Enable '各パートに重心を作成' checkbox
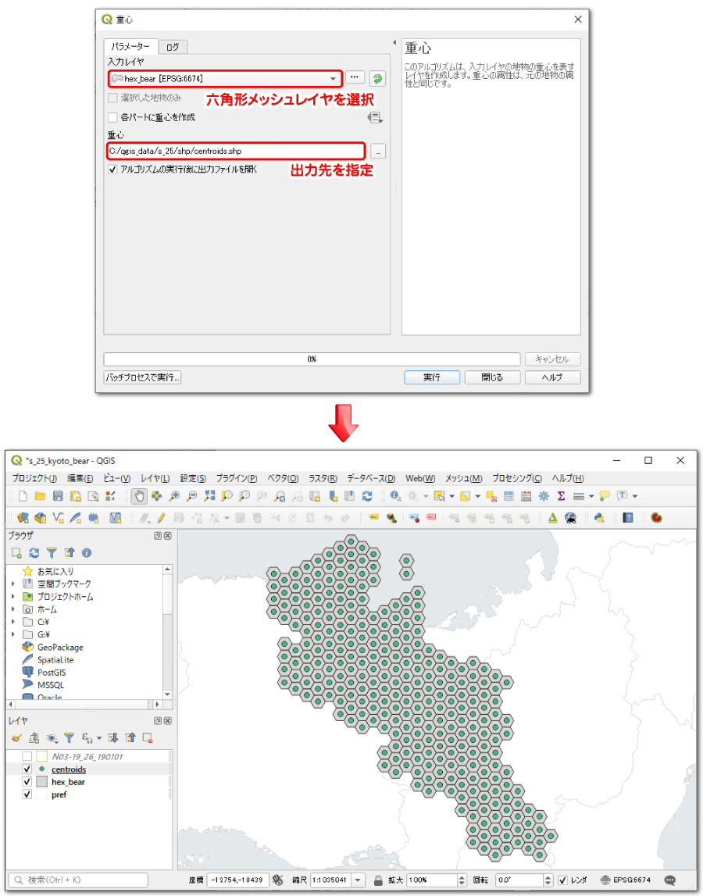Image resolution: width=703 pixels, height=896 pixels. [x=112, y=117]
